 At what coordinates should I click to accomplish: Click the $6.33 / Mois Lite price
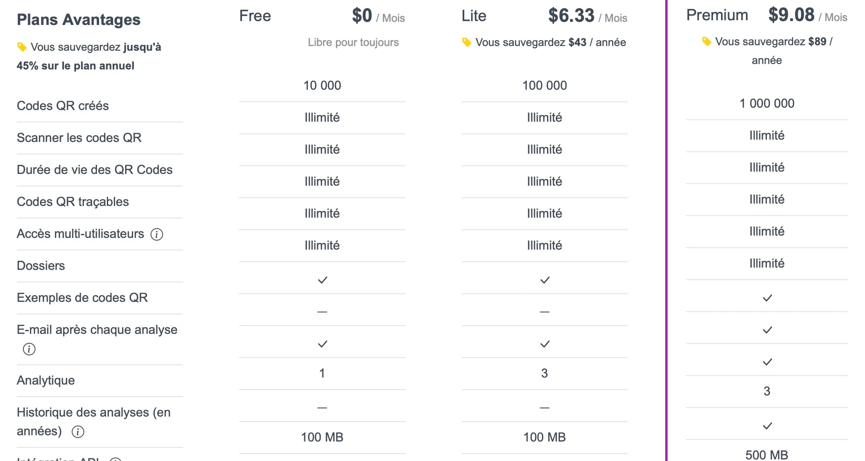coord(588,16)
